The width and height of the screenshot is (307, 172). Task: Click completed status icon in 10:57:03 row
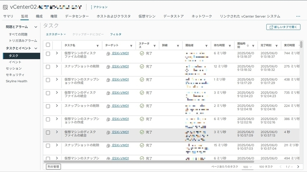[x=142, y=145]
